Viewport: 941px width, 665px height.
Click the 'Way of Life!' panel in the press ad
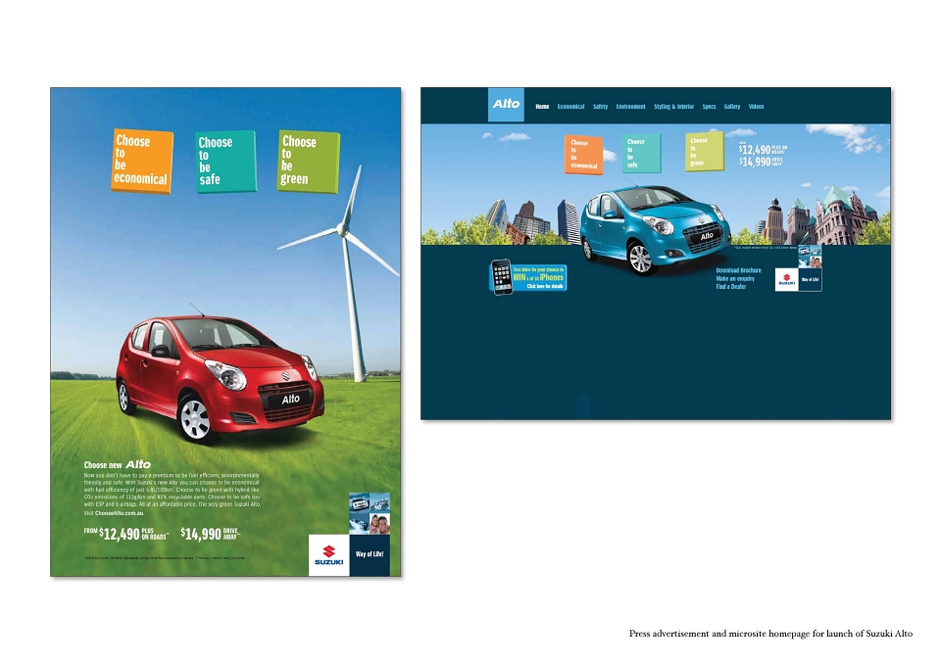[370, 555]
